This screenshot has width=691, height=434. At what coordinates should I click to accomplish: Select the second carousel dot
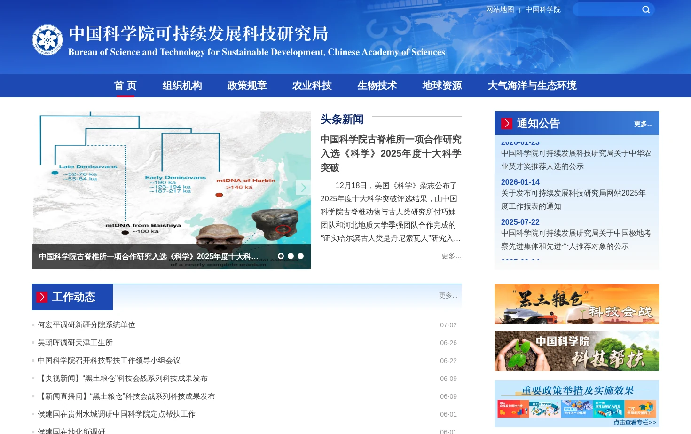291,256
